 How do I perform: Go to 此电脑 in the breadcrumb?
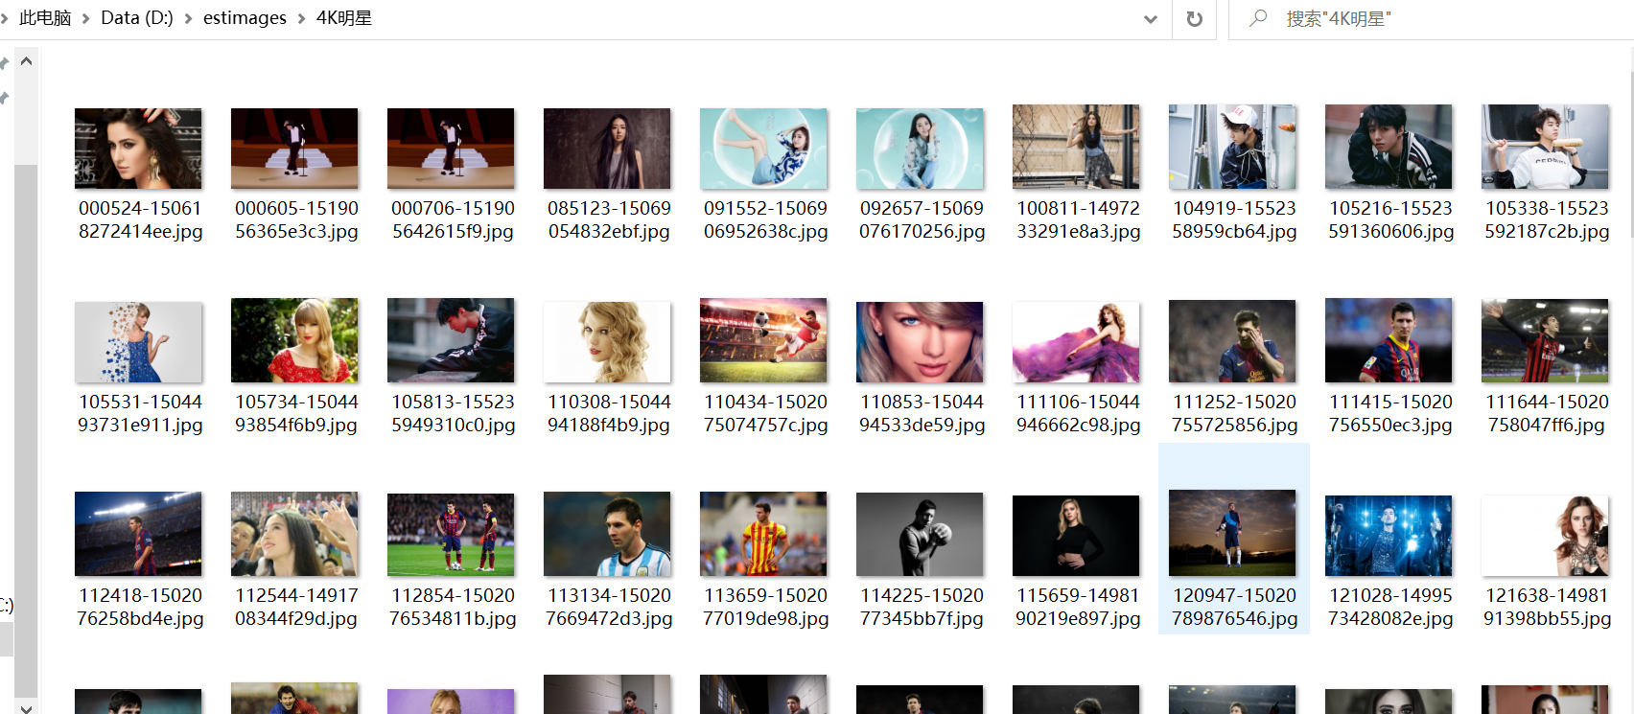pos(45,18)
